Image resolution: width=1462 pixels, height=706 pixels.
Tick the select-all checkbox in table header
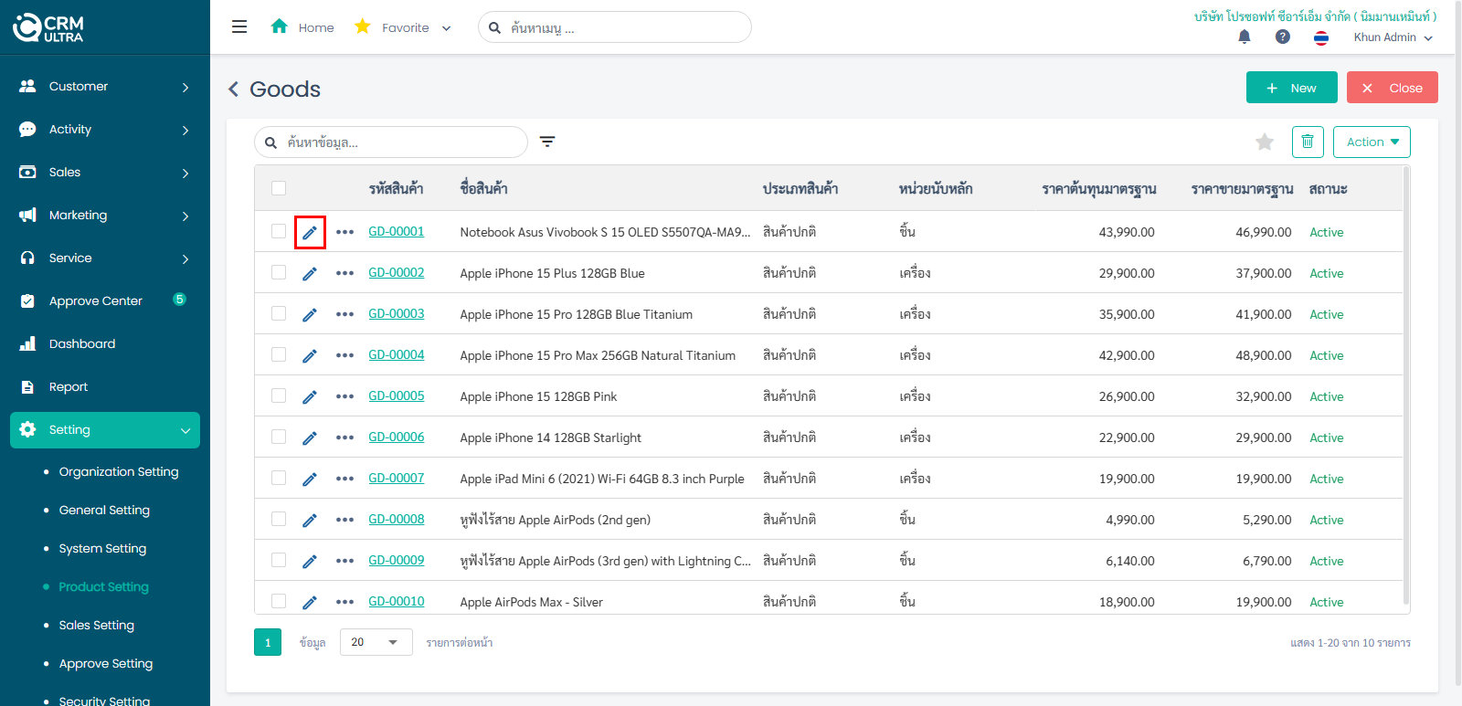point(279,188)
